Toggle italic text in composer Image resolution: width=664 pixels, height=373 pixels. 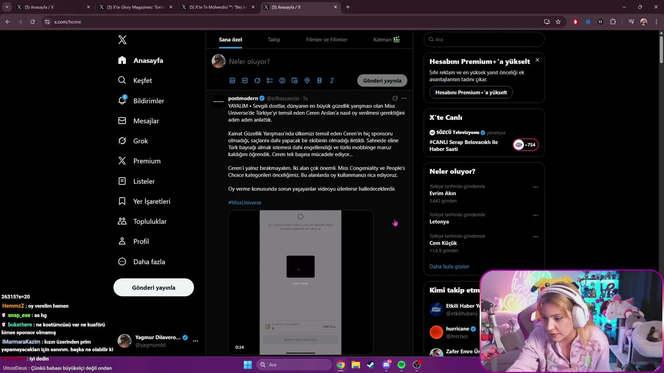(x=332, y=80)
